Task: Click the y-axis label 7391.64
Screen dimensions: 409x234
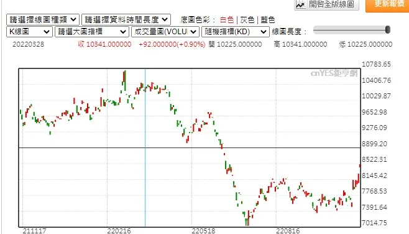Action: point(375,207)
